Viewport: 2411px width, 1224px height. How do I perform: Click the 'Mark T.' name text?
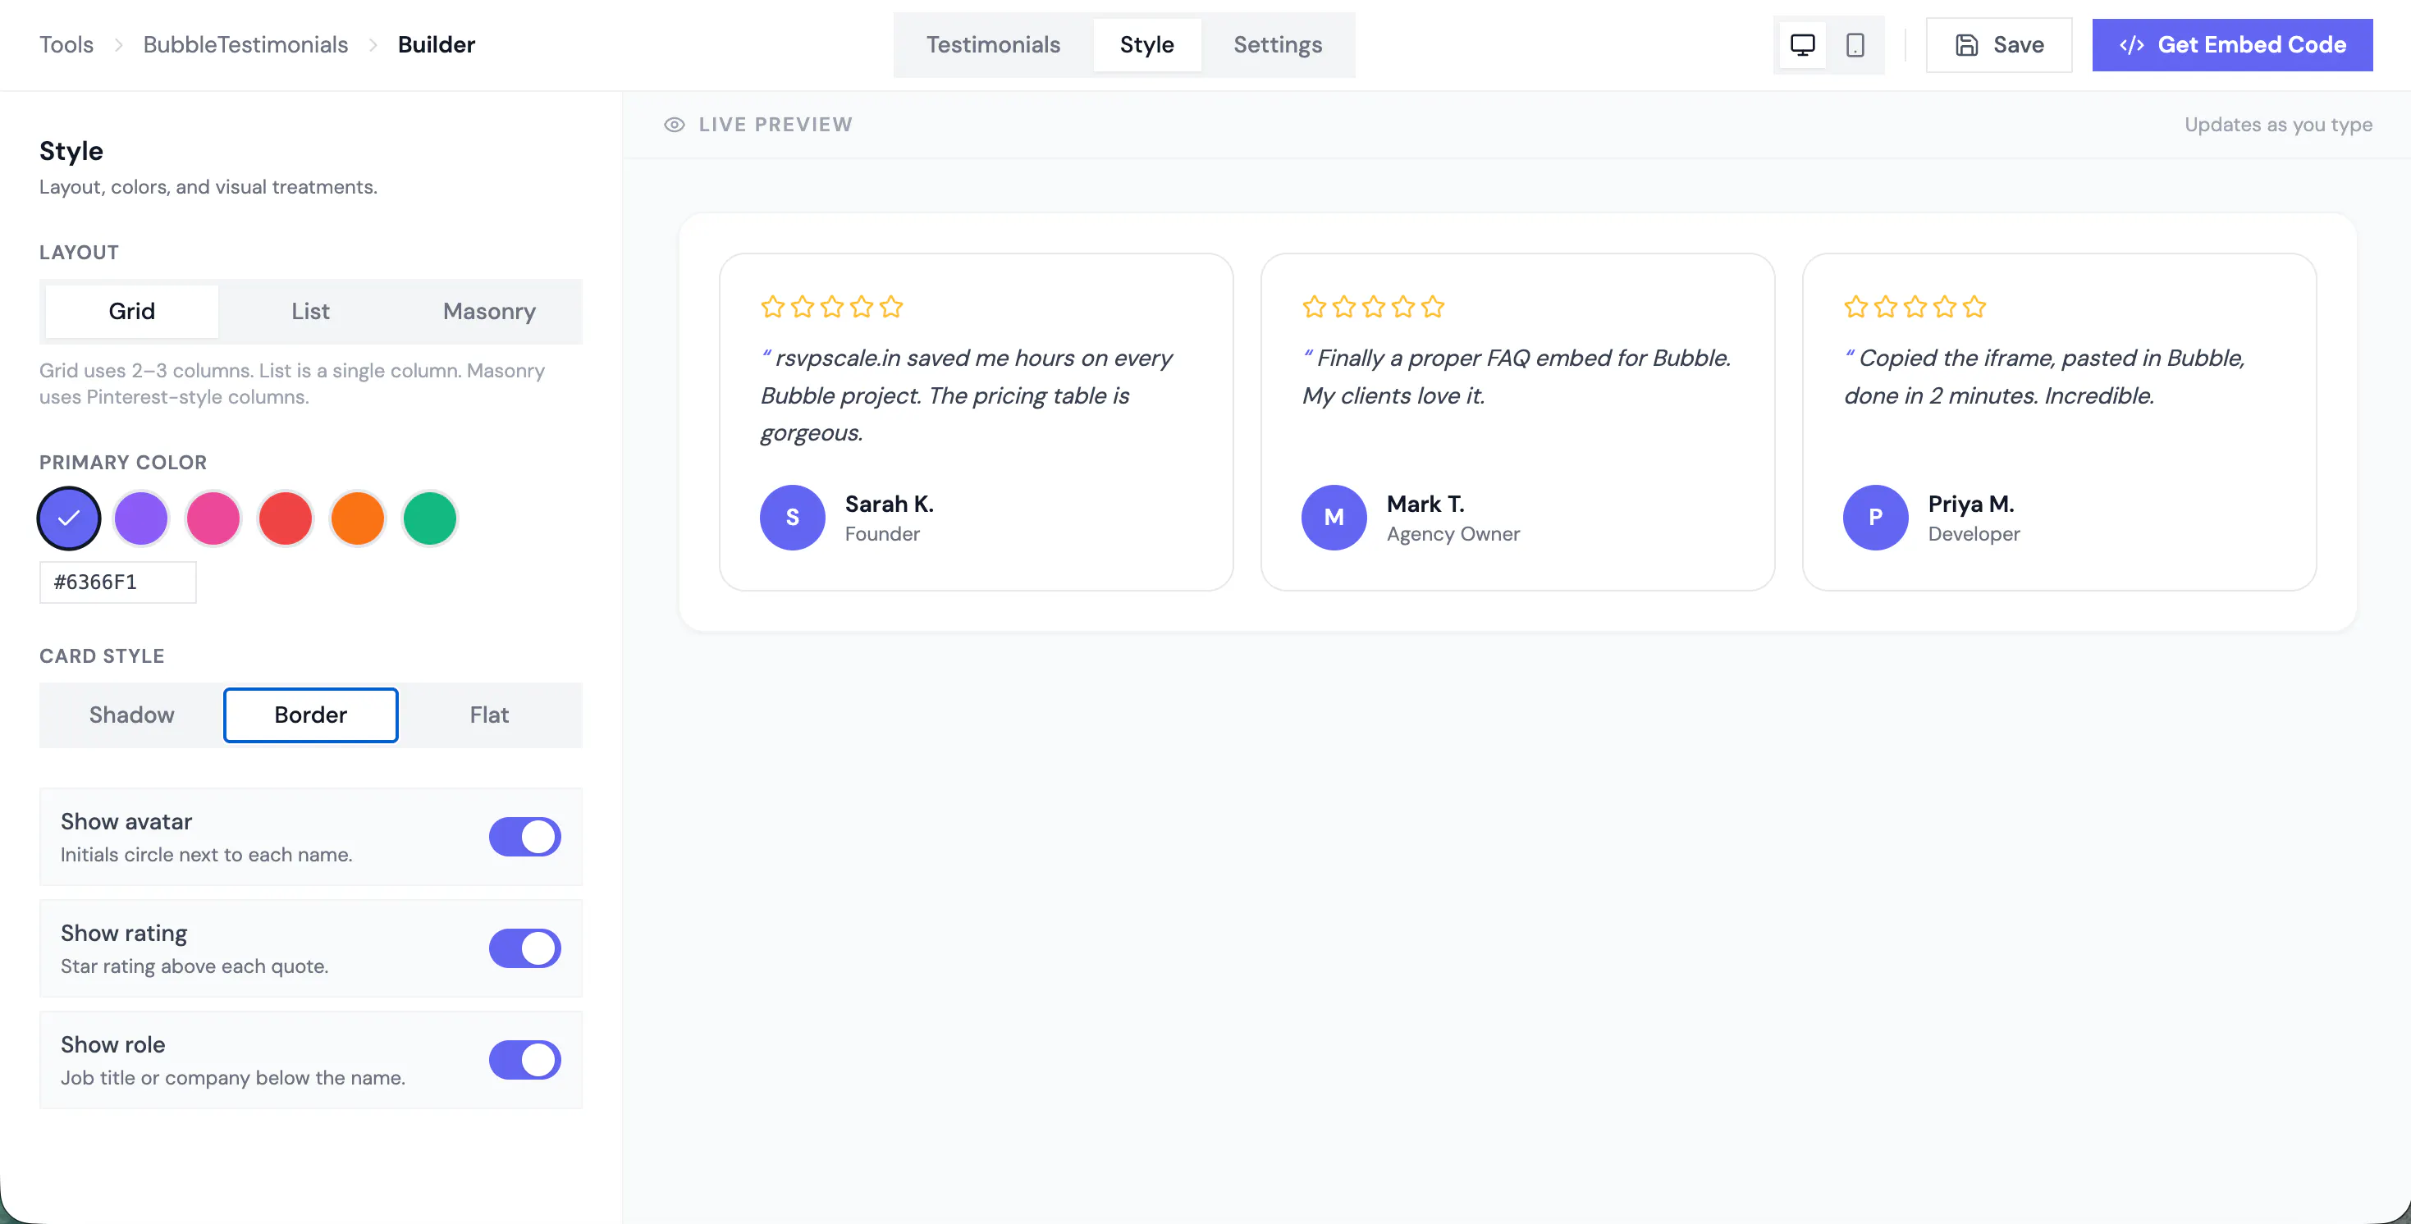pos(1425,504)
